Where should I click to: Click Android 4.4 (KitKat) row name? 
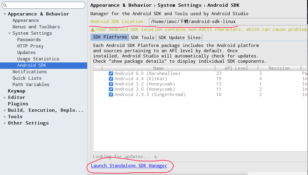[x=141, y=79]
